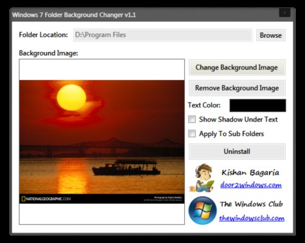Select the Folder Location path field
Screen dimensions: 305x243
tap(163, 35)
